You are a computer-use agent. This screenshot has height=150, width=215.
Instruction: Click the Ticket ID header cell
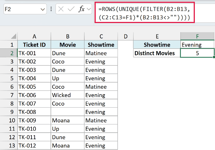34,45
